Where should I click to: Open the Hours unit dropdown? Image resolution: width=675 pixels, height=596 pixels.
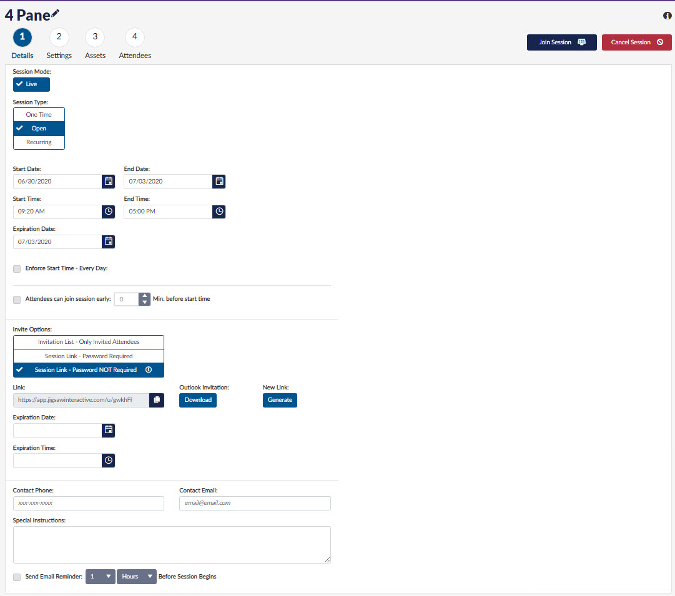coord(136,577)
